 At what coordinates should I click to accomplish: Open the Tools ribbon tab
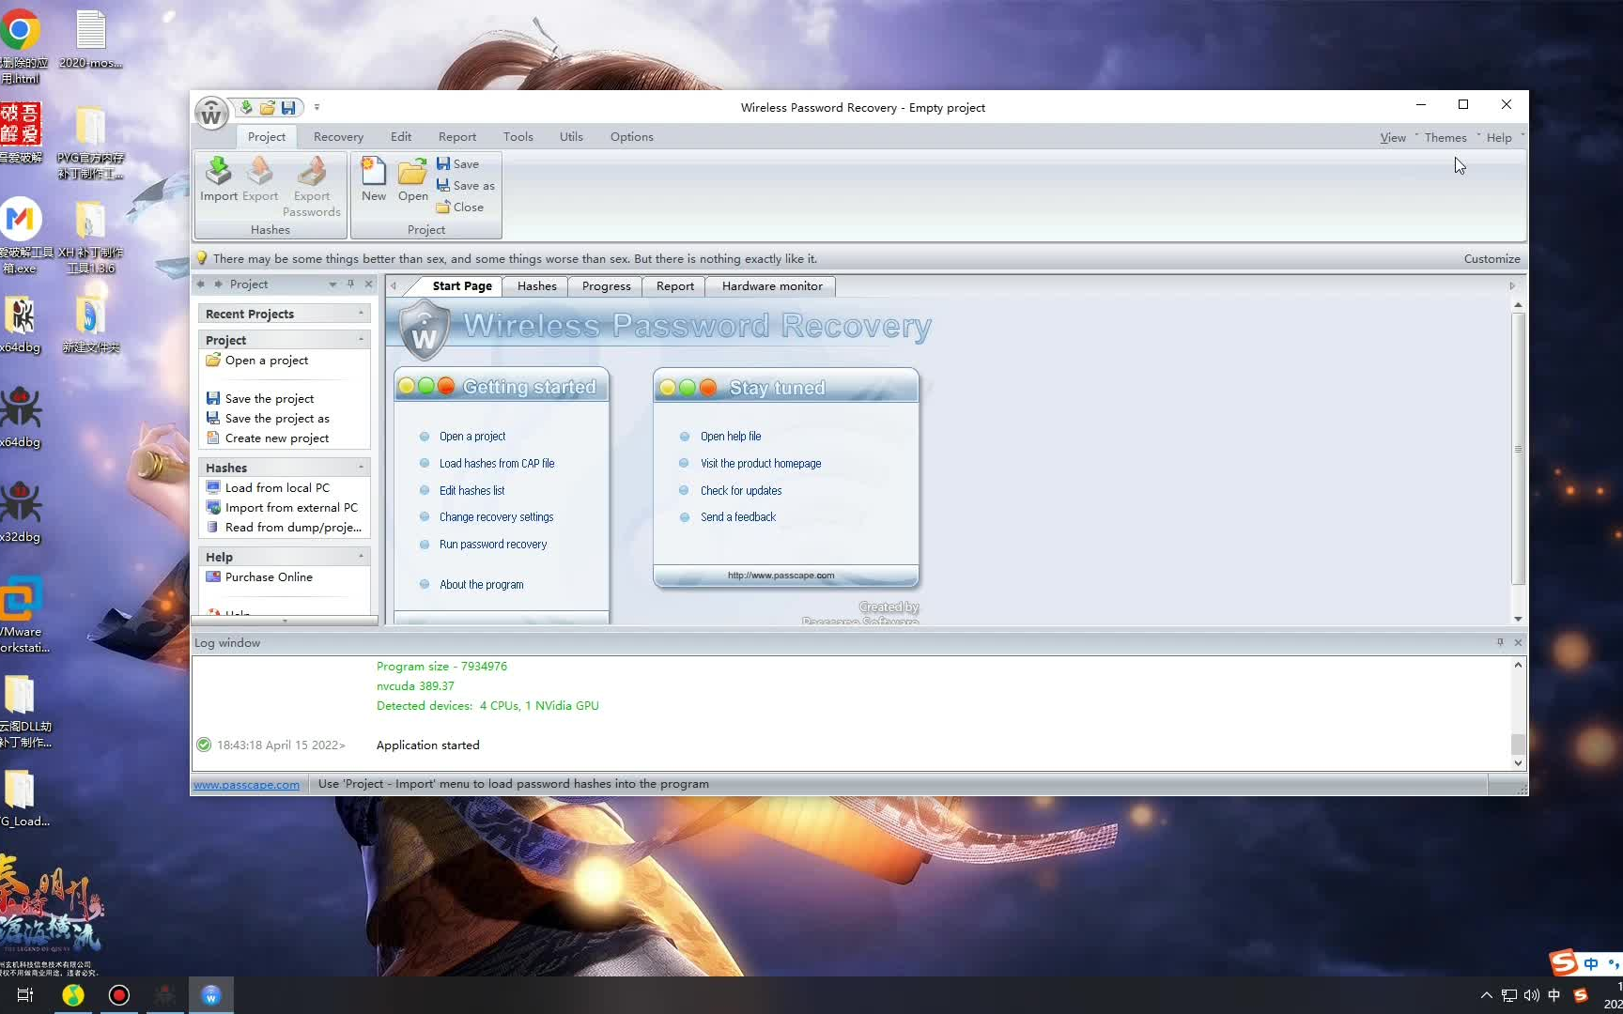(x=518, y=137)
